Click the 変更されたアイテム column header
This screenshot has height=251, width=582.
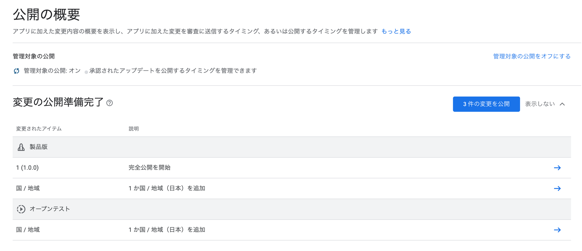[39, 129]
